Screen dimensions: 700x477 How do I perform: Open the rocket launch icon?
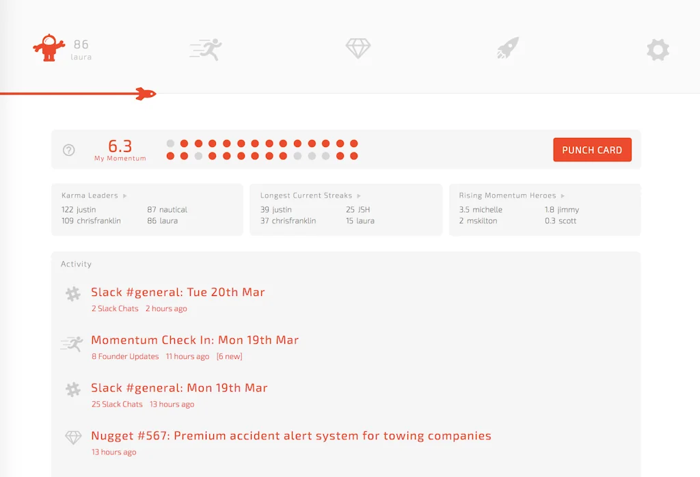coord(508,49)
